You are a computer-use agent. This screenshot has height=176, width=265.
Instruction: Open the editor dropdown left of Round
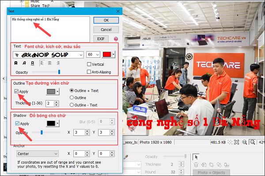point(139,172)
